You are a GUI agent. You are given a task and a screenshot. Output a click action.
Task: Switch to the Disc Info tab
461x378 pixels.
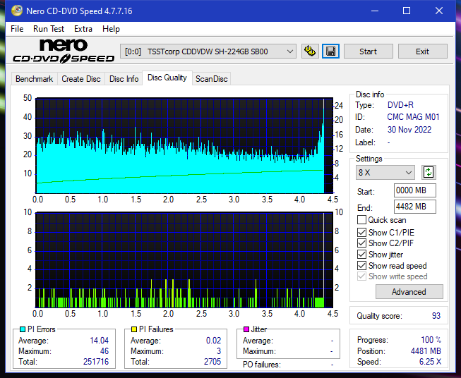(124, 79)
